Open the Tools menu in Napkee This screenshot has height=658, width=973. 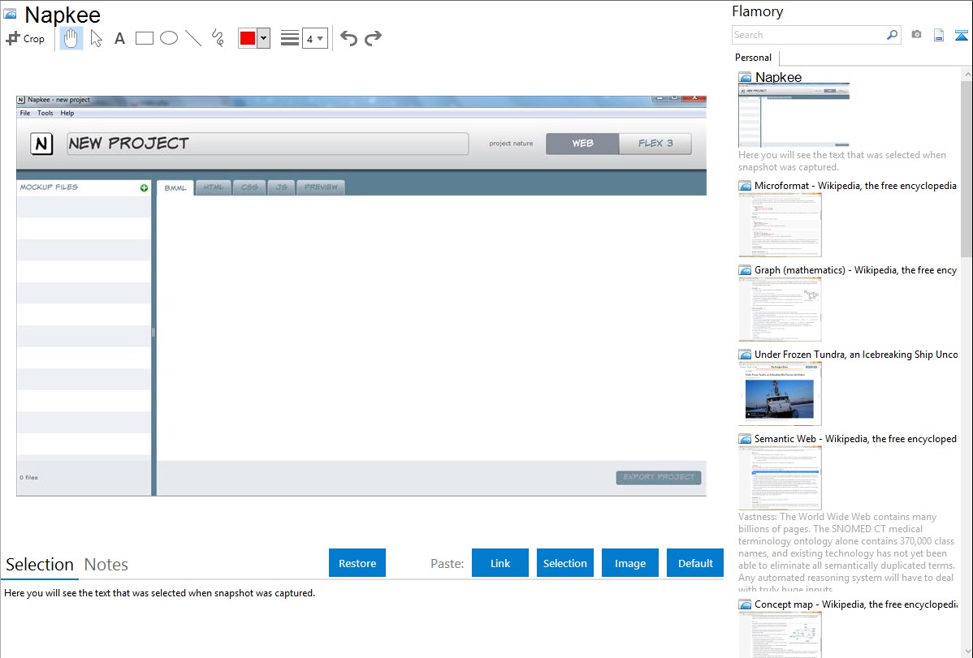point(45,113)
